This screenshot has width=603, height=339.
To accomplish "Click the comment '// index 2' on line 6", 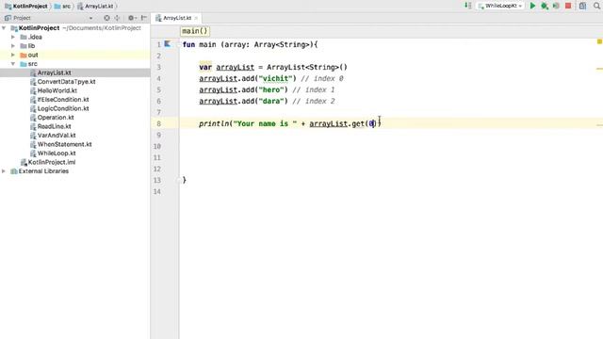I will point(314,101).
